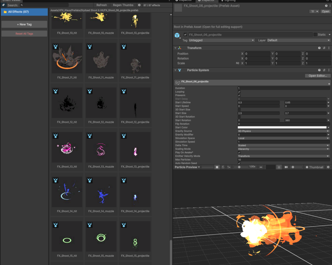Screen dimensions: 332x265
Task: Restart the particle preview simulation
Action: point(223,167)
